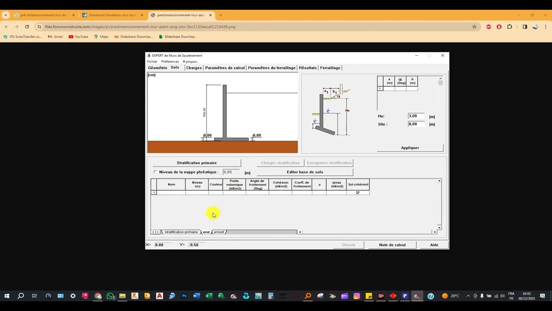This screenshot has width=552, height=311.
Task: Open taskbar search magnifier
Action: (20, 296)
